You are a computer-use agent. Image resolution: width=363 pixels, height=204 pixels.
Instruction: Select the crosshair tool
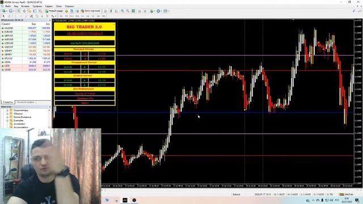10,16
